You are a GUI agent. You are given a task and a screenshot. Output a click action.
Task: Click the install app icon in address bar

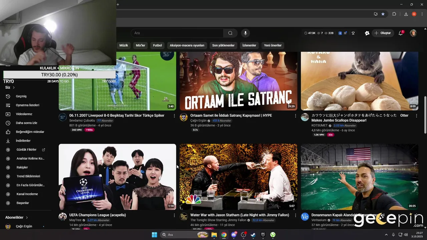coord(376,14)
